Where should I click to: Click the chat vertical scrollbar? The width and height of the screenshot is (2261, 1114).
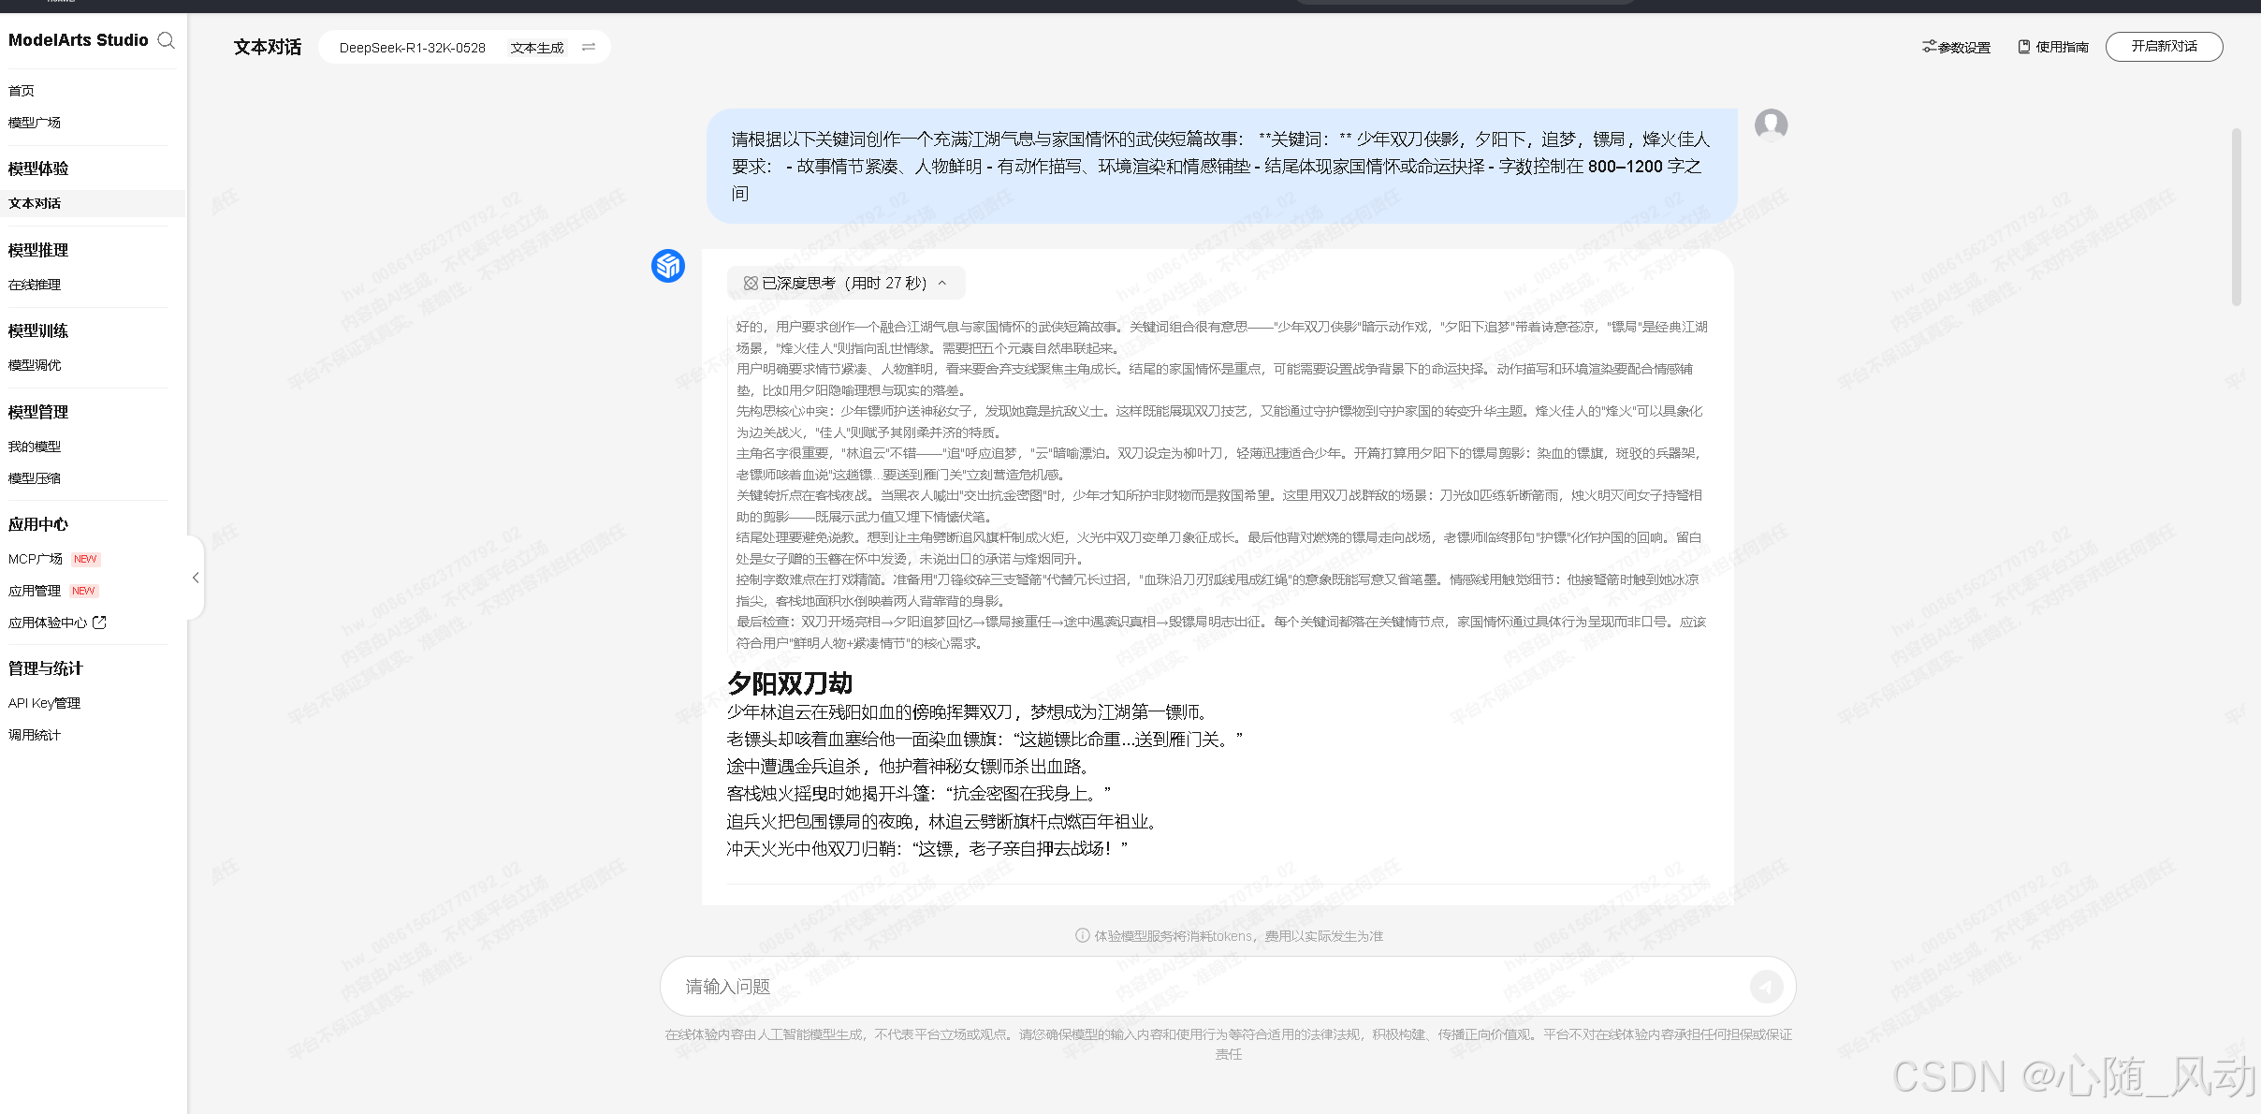(2236, 217)
